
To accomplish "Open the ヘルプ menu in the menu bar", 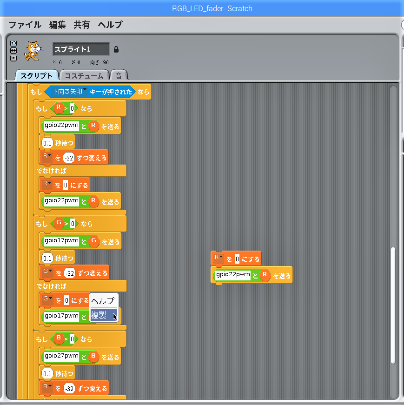I will [110, 25].
